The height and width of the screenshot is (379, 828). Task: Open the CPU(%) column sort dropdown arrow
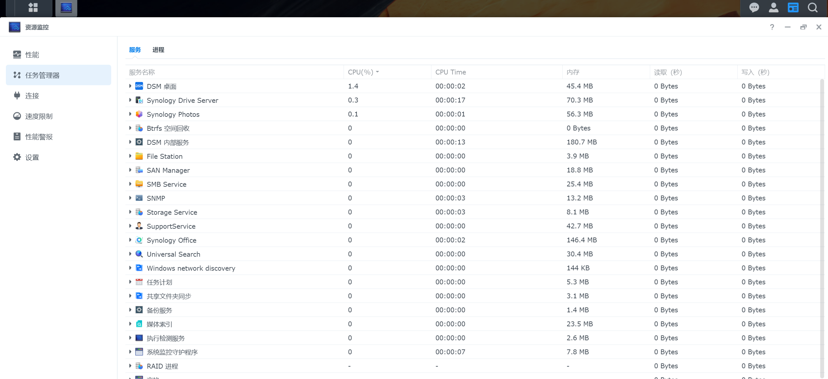377,72
